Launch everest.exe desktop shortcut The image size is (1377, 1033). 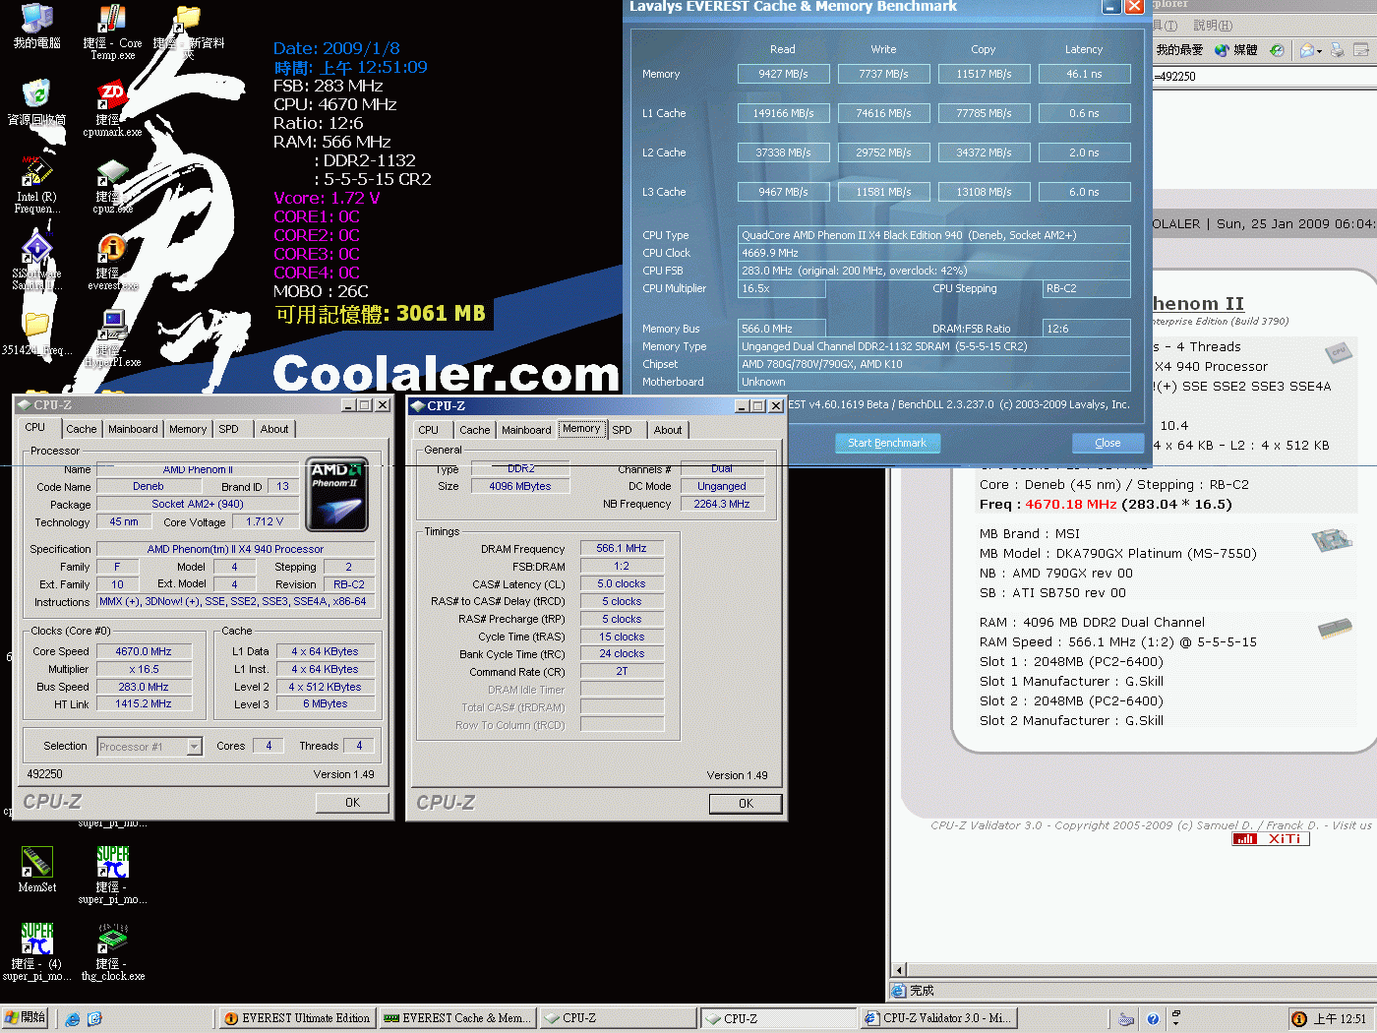[x=112, y=262]
